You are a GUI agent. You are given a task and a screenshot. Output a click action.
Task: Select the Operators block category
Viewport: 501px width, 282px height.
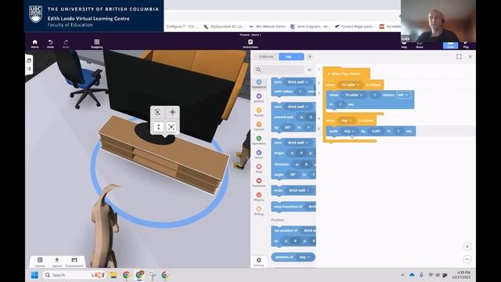click(x=259, y=140)
